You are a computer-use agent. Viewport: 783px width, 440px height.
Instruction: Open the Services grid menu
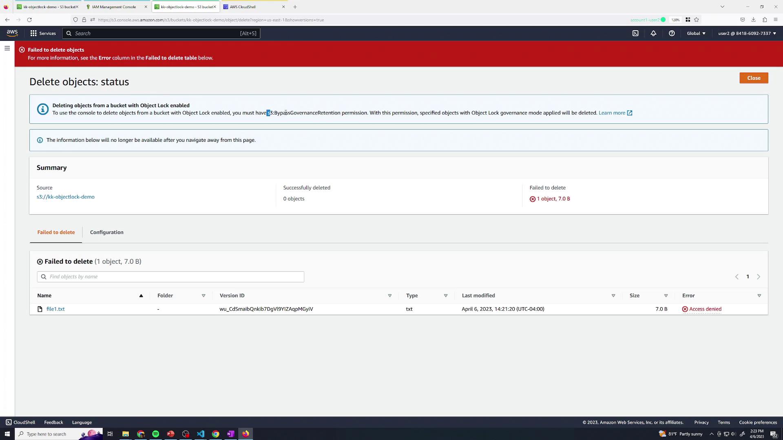[43, 33]
